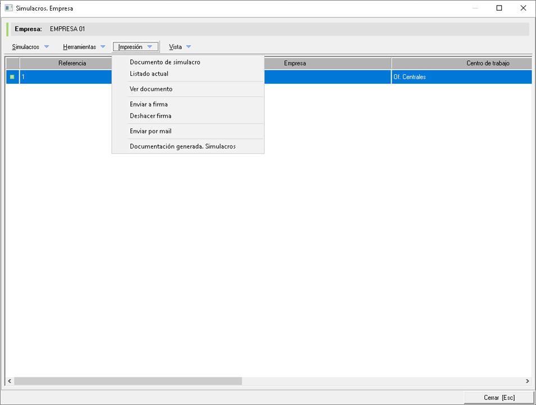Collapse the Impresión dropdown menu

coord(135,47)
